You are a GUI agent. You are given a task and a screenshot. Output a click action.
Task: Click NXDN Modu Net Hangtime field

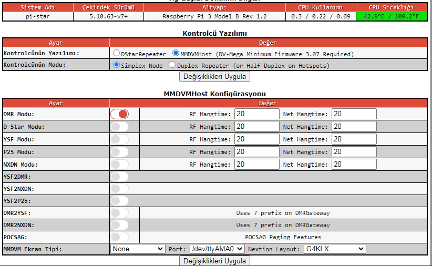click(x=354, y=165)
